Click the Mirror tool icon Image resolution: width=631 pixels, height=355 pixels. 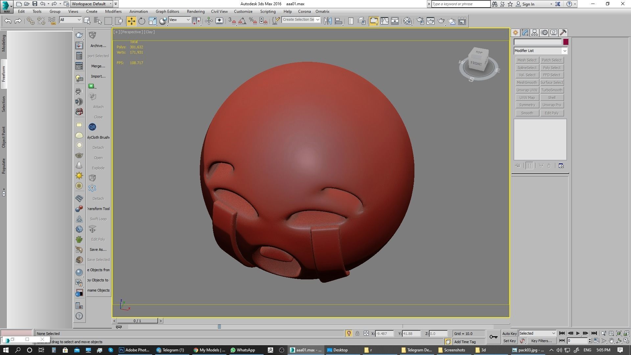point(328,21)
